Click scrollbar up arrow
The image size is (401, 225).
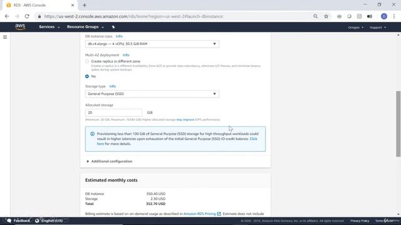tap(398, 35)
